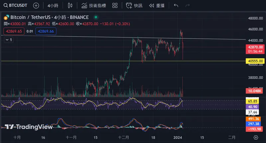266x143 pixels.
Task: Click the 十月 date axis label
Action: click(x=17, y=137)
